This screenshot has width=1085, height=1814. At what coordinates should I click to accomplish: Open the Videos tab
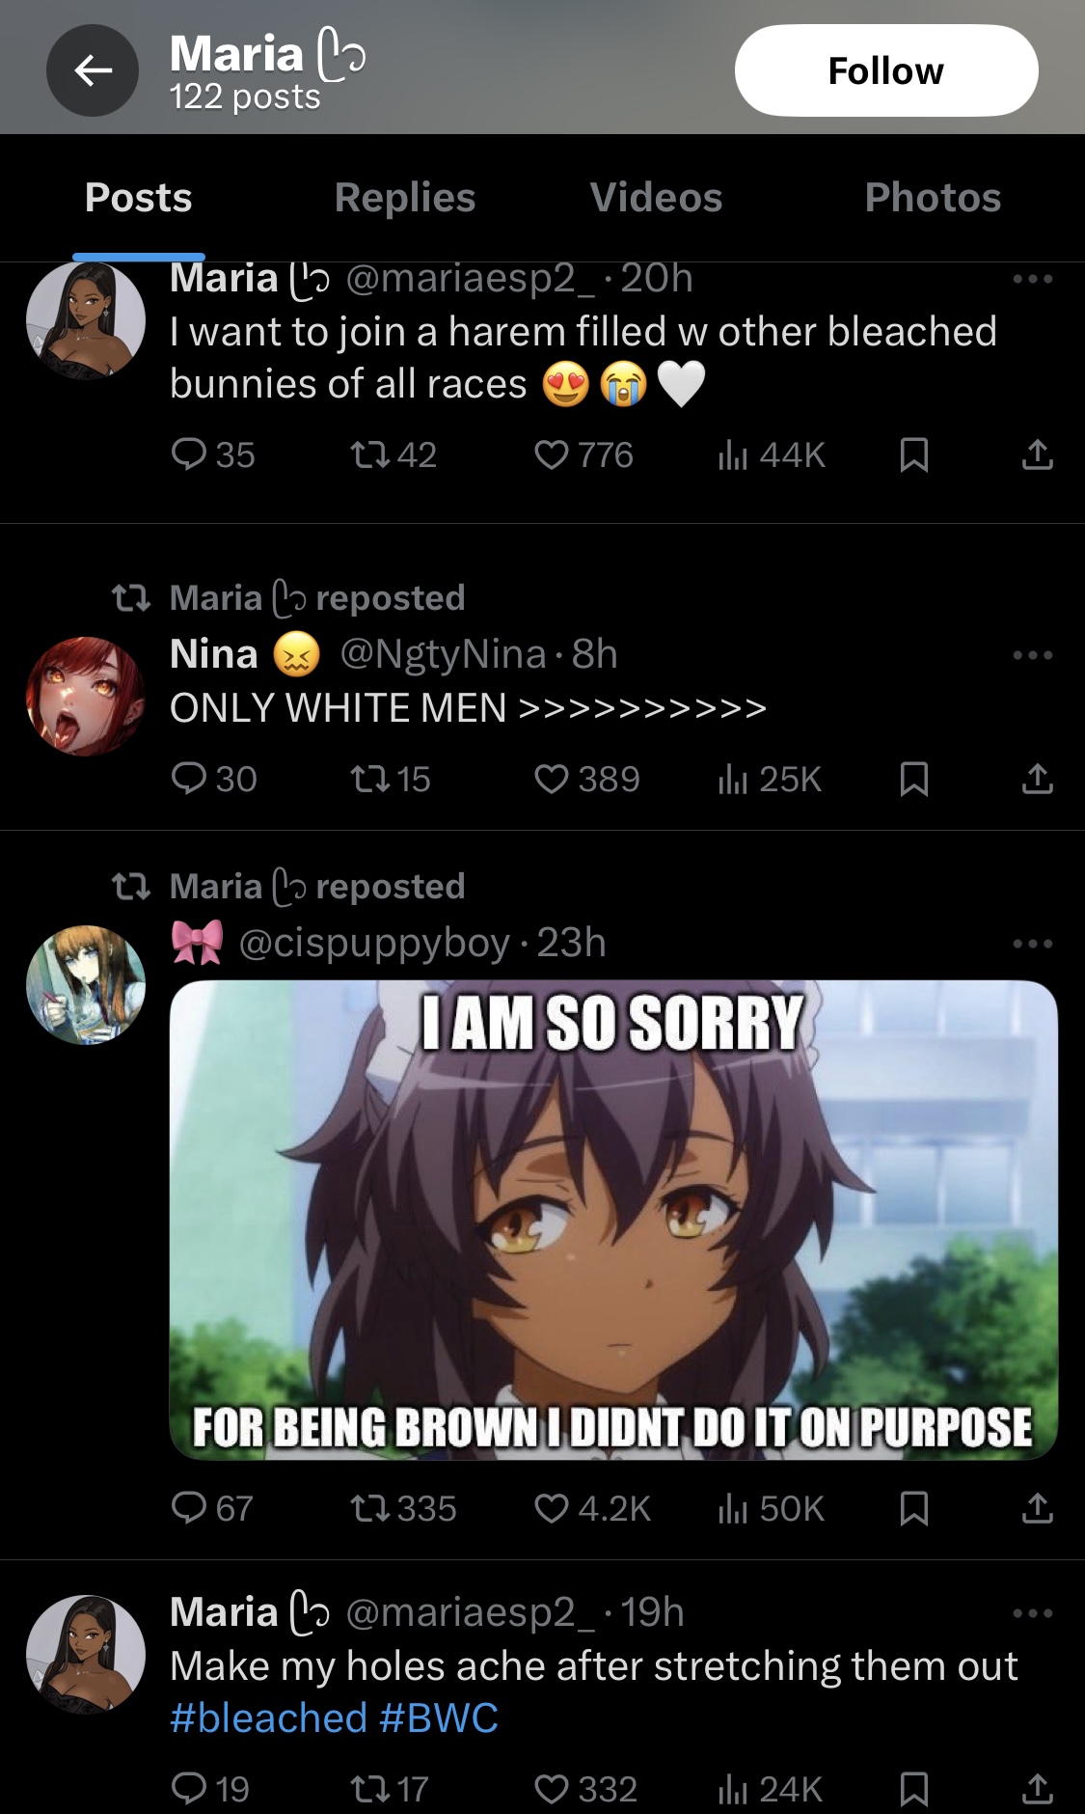(656, 198)
